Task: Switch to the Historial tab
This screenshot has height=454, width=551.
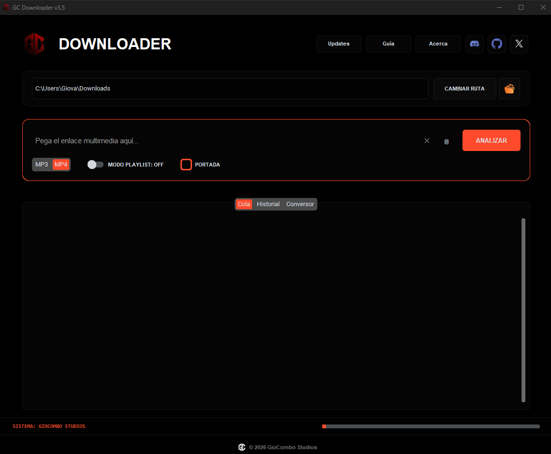Action: coord(268,204)
